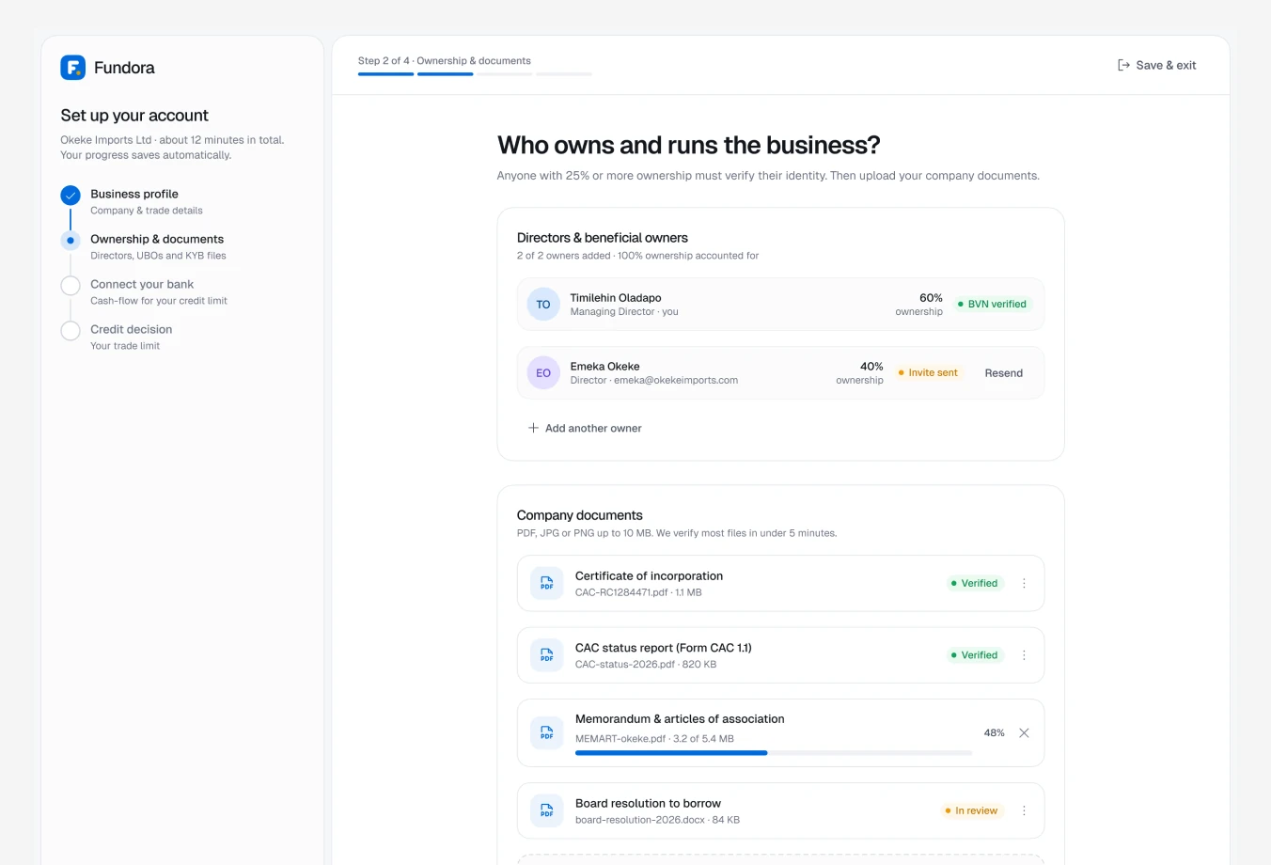Click the EO avatar for Emeka Okeke
This screenshot has height=865, width=1271.
click(543, 373)
